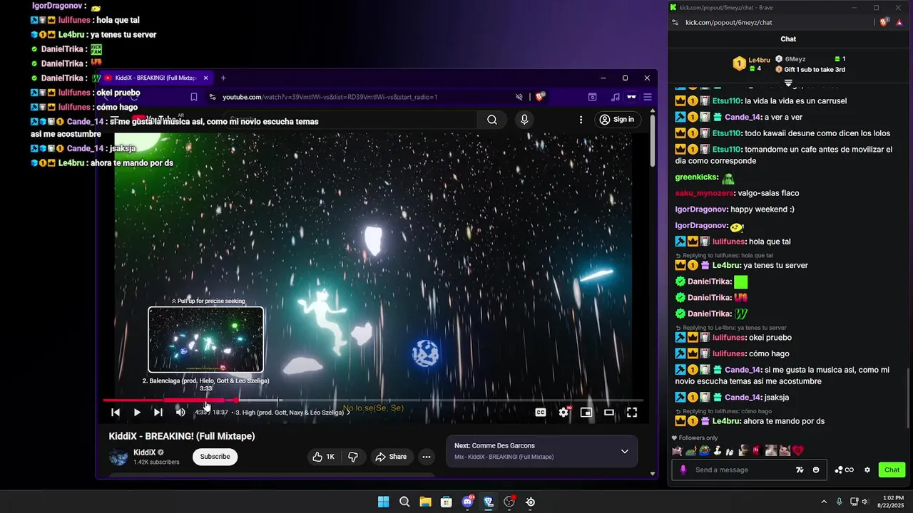Click username greenkicks in Kick chat
This screenshot has width=913, height=513.
point(696,177)
